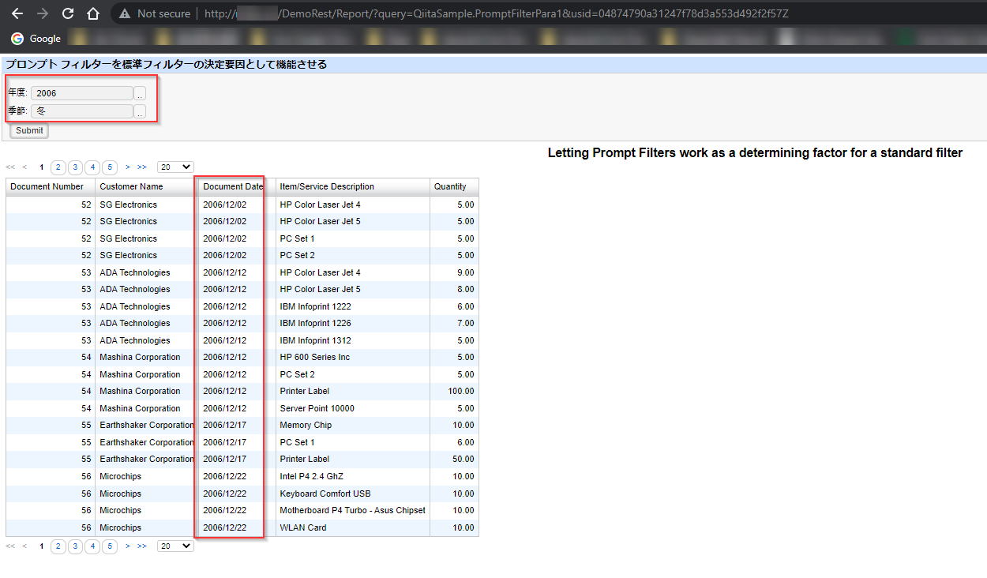Select page 3 in bottom pager
987x578 pixels.
(75, 546)
